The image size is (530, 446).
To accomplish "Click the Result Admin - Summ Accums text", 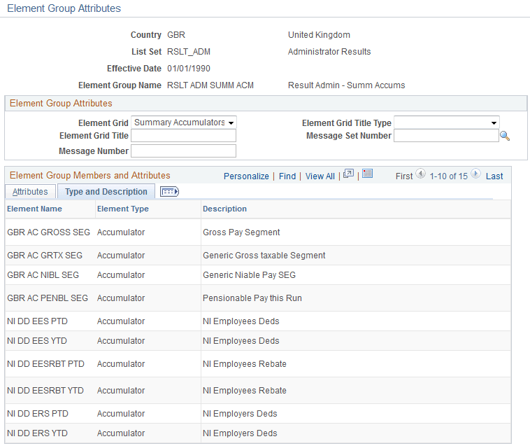I will (347, 85).
